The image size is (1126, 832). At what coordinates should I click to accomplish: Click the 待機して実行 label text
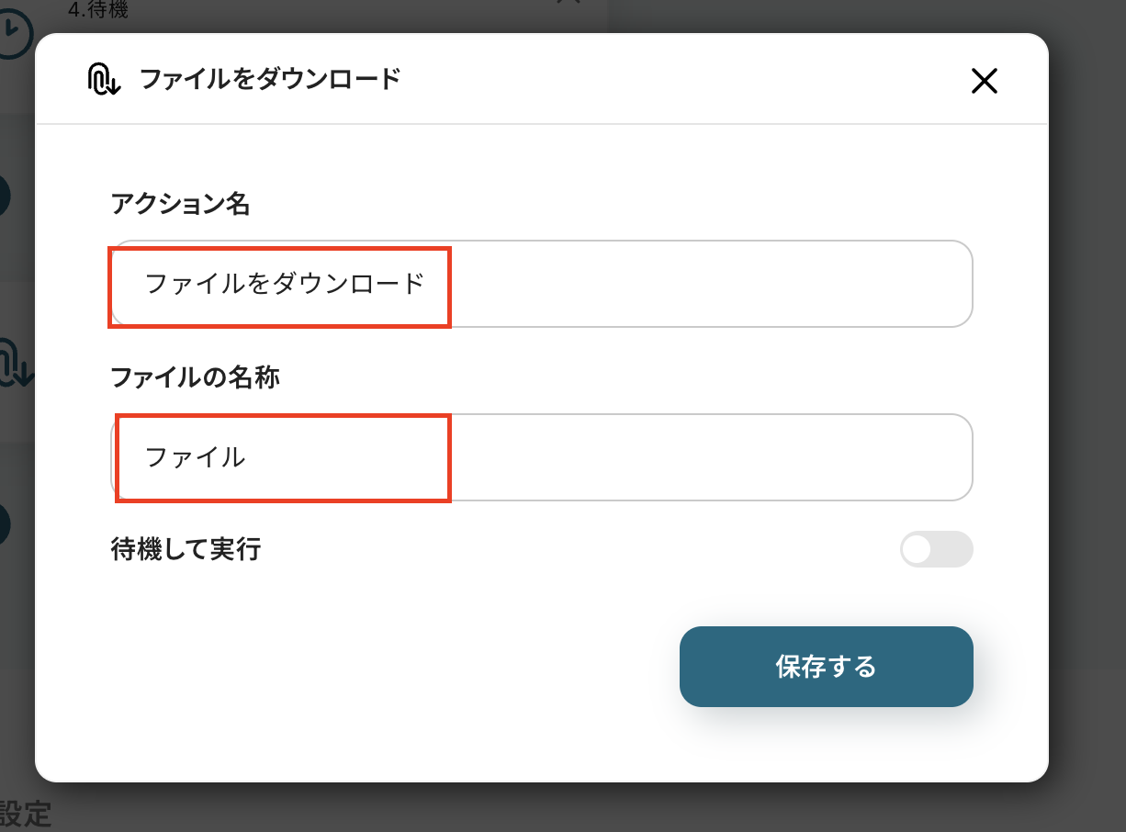pyautogui.click(x=186, y=549)
